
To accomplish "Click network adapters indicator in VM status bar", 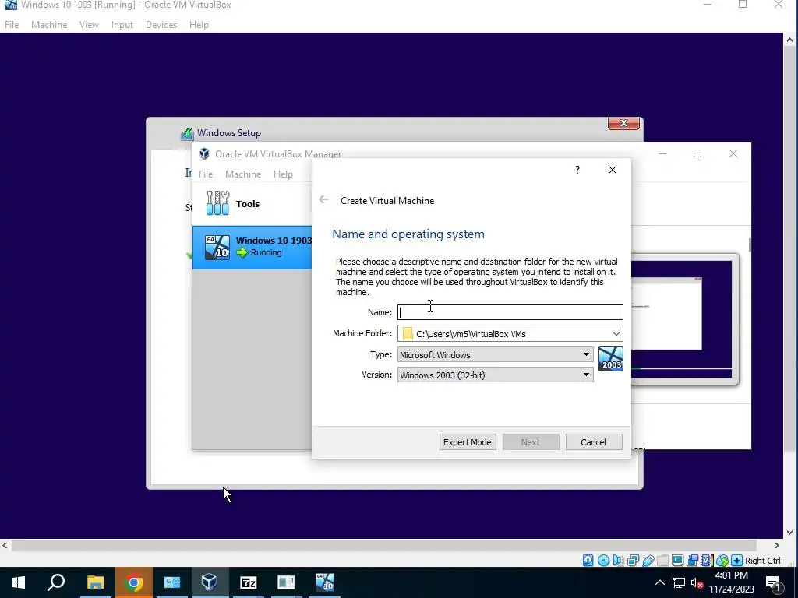I will (633, 561).
